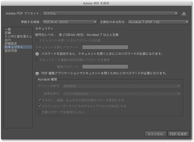This screenshot has height=142, width=194.
Task: Click info icon beside PDF editing note
Action: point(37,73)
